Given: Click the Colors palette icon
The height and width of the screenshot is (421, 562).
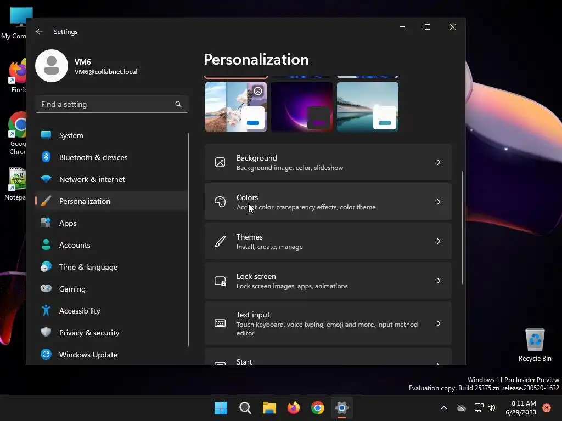Looking at the screenshot, I should click(x=220, y=202).
